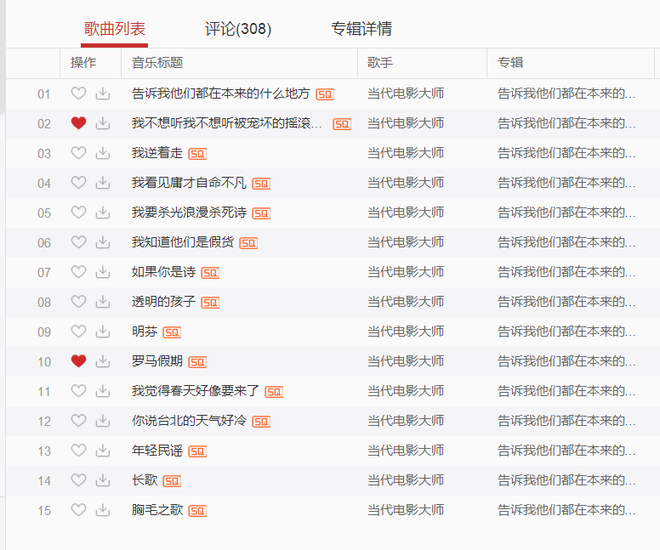The height and width of the screenshot is (550, 660).
Task: Like song 11 我觉得春天好像要来了 heart
Action: point(78,391)
